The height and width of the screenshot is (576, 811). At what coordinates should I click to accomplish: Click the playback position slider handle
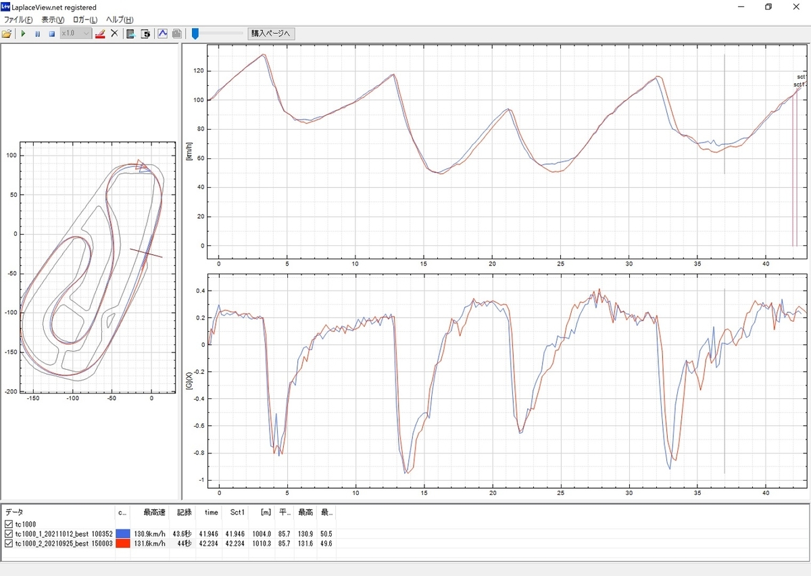click(x=195, y=33)
